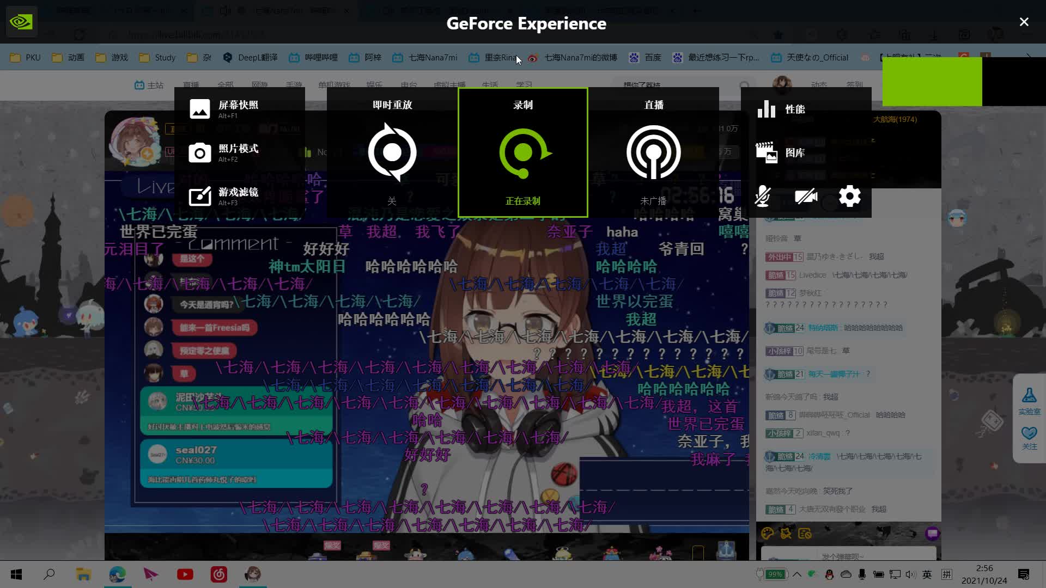Open File Explorer from taskbar
1046x588 pixels.
pos(83,574)
